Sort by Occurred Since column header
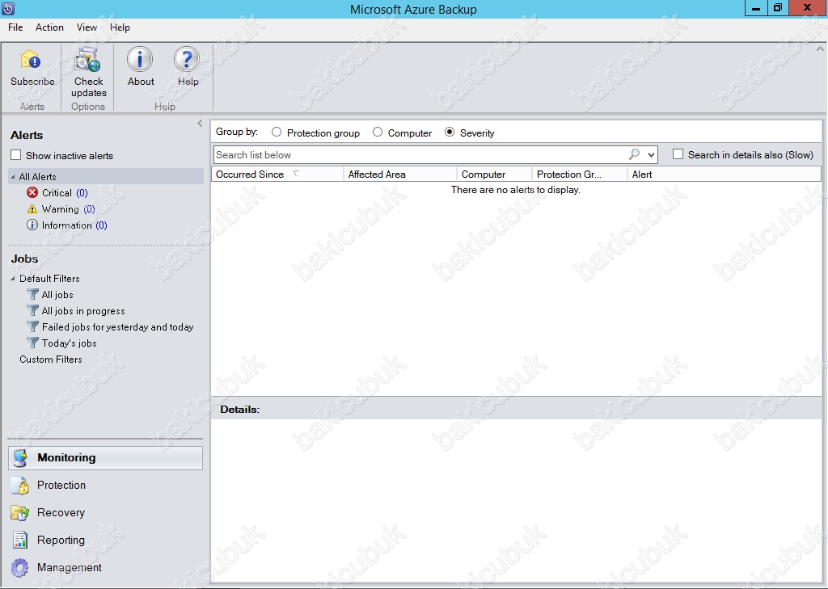 (x=277, y=175)
